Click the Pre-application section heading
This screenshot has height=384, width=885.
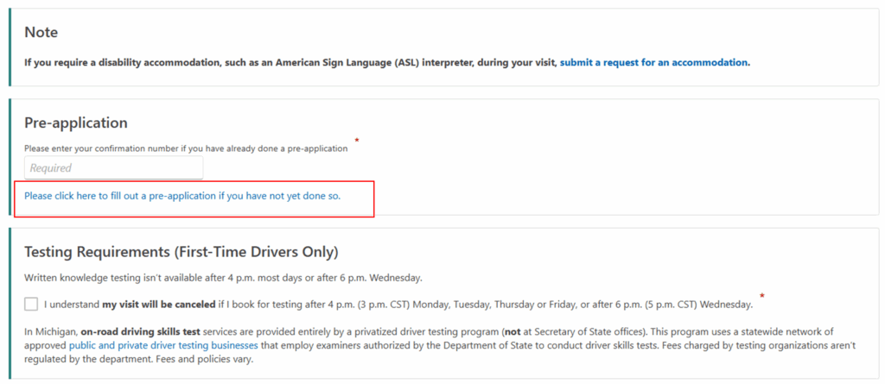[x=76, y=123]
